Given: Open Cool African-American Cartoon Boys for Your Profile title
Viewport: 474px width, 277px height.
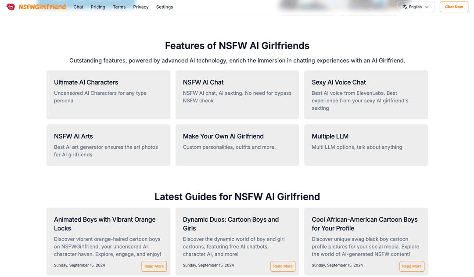Looking at the screenshot, I should pos(365,224).
